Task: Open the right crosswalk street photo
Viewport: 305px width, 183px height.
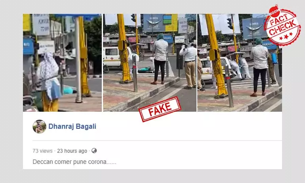Action: (240, 63)
